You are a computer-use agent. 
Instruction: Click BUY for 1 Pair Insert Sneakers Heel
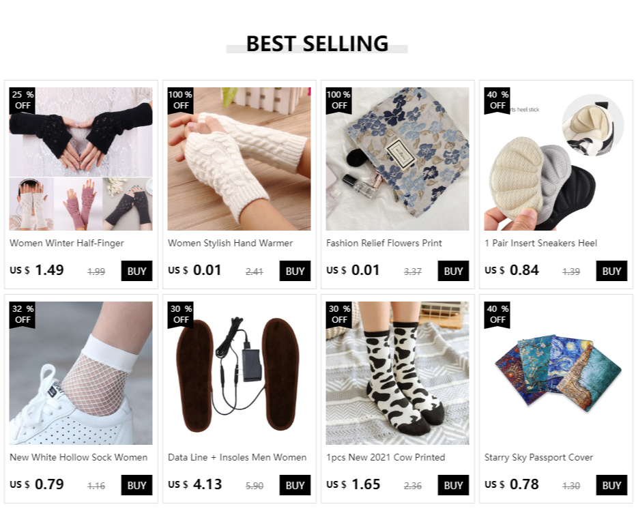point(611,271)
